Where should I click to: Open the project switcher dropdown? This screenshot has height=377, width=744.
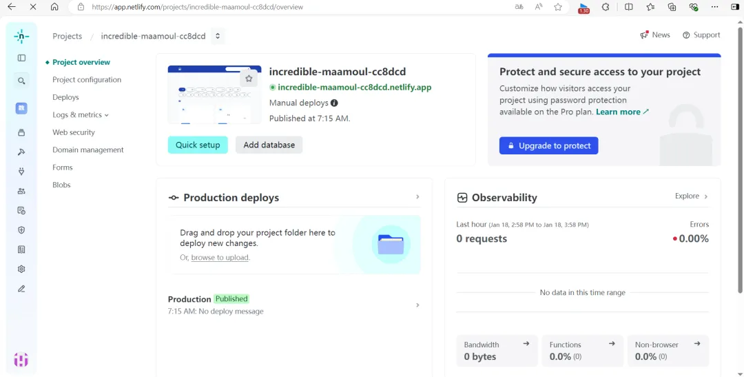[217, 36]
